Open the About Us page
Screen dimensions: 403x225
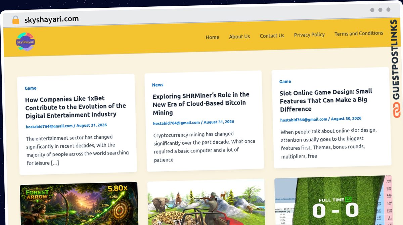[x=239, y=36]
